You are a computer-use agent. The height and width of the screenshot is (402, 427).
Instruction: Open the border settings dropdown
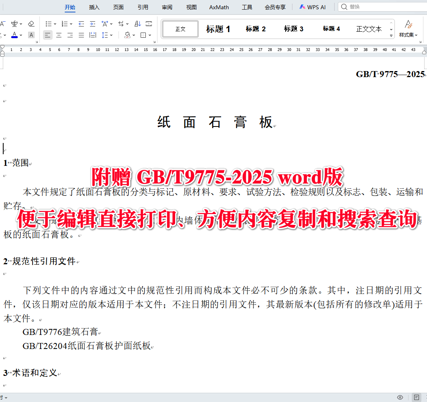(x=149, y=35)
